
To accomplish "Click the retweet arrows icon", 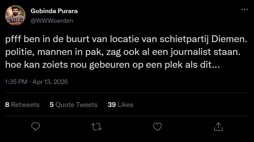I will (x=97, y=126).
